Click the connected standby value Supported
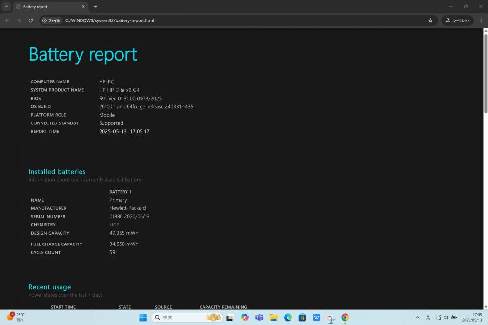Screen dimensions: 488x325 (111, 123)
